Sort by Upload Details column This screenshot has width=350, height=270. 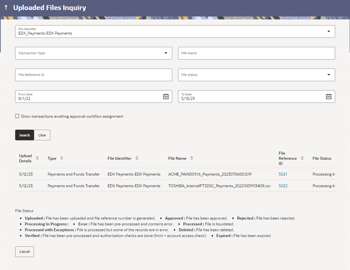37,158
